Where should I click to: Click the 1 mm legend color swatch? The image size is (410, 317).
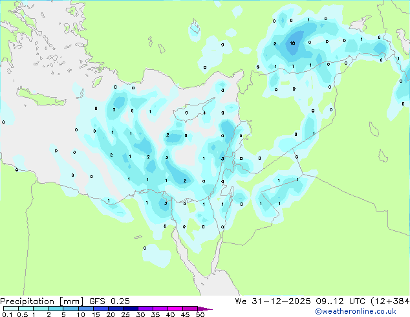pos(41,309)
